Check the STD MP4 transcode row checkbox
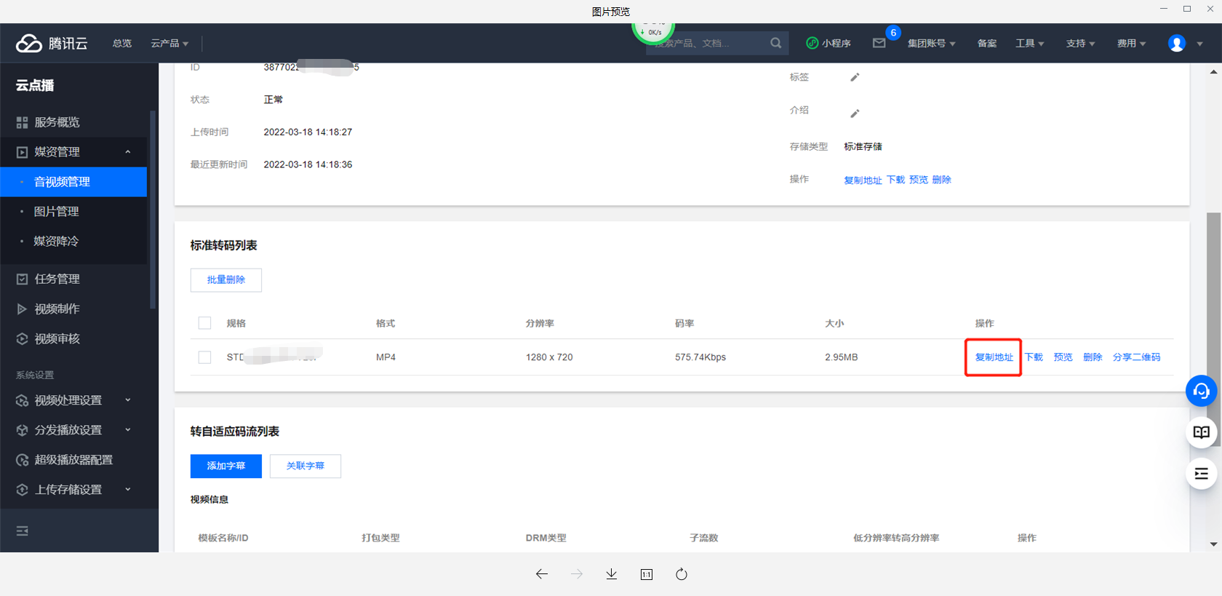Viewport: 1222px width, 596px height. pos(204,357)
